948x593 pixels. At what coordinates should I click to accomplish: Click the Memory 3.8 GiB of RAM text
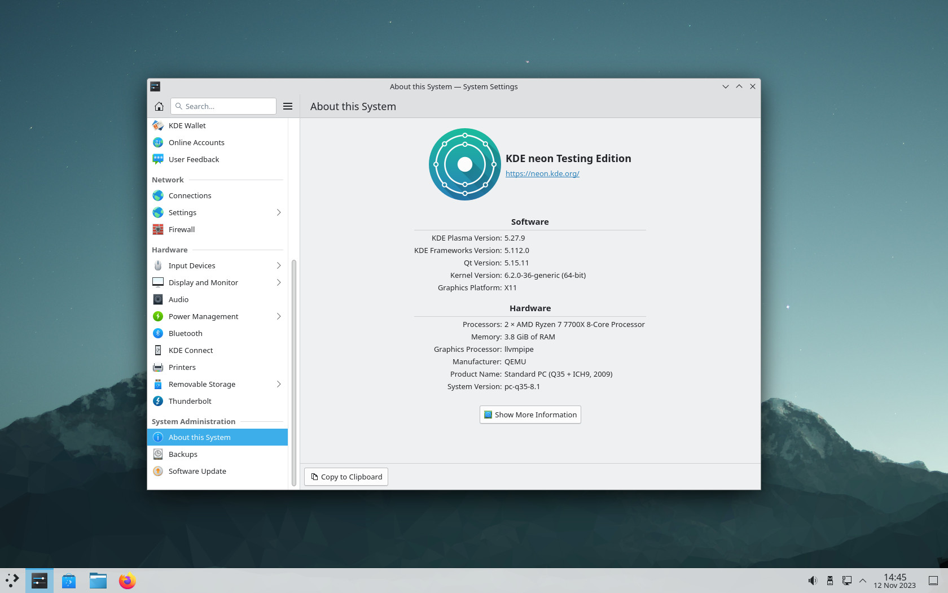tap(530, 337)
